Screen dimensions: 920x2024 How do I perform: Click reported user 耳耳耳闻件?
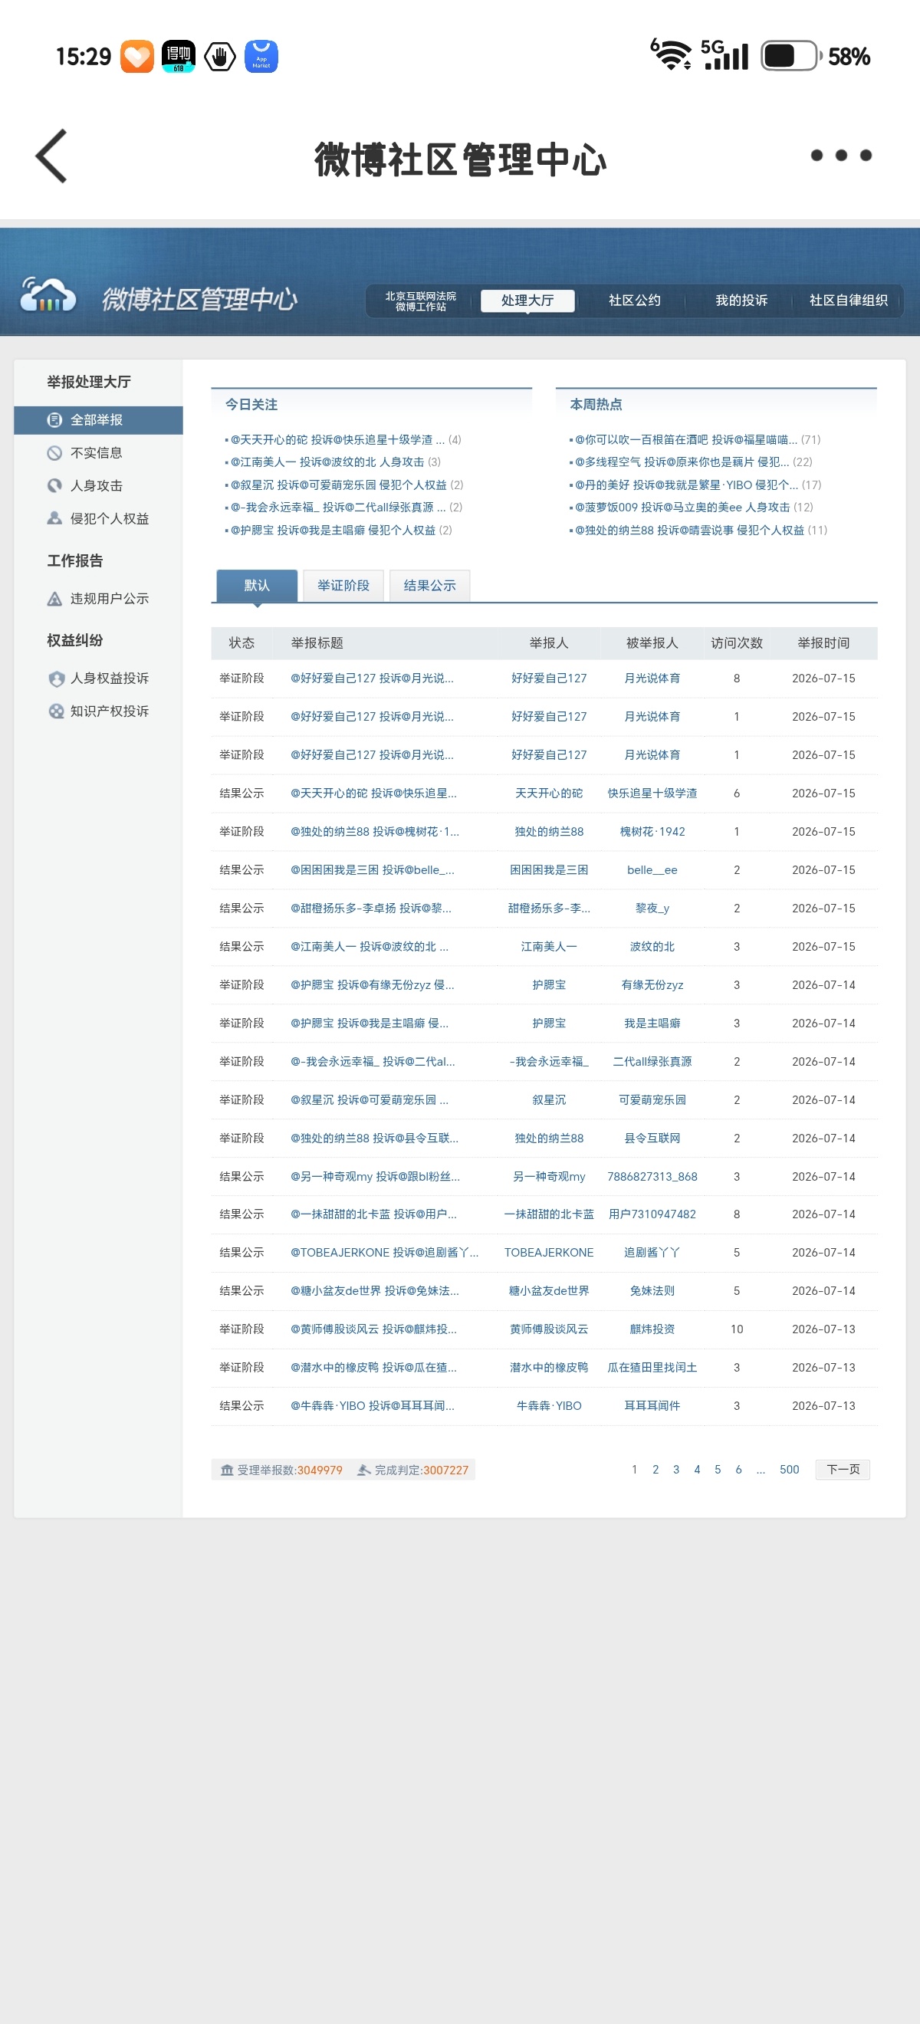[652, 1406]
